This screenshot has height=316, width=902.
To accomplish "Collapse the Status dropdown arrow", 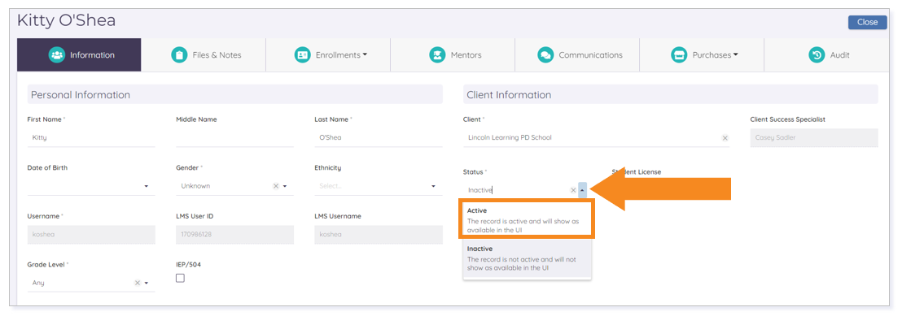I will pos(583,190).
